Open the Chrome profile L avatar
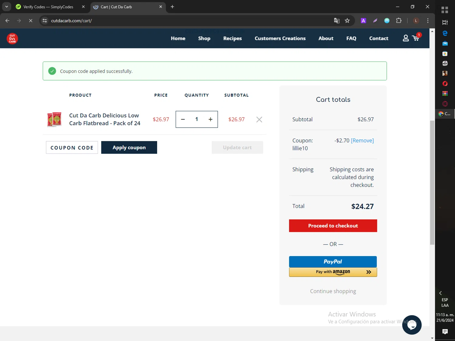The height and width of the screenshot is (341, 455). [416, 21]
